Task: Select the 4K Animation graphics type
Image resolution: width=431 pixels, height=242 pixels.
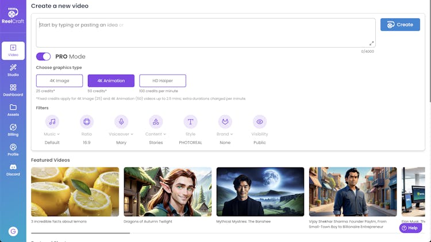Action: coord(111,81)
